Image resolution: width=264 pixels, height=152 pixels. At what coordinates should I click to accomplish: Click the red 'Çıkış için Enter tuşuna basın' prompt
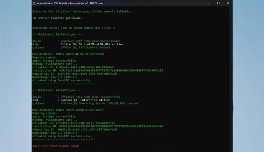tap(55, 146)
